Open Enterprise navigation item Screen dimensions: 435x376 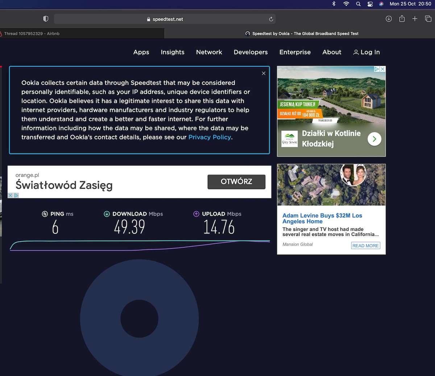tap(295, 52)
